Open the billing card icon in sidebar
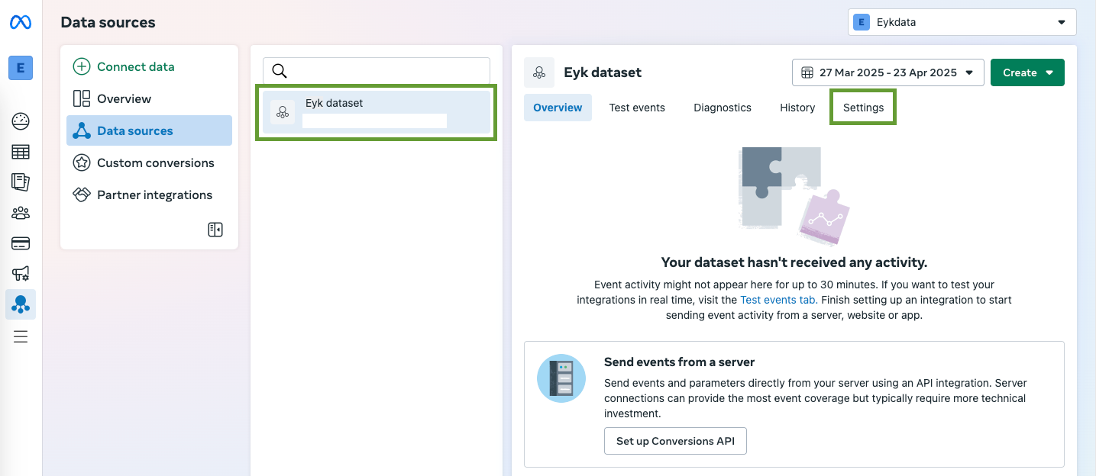1096x476 pixels. tap(21, 243)
